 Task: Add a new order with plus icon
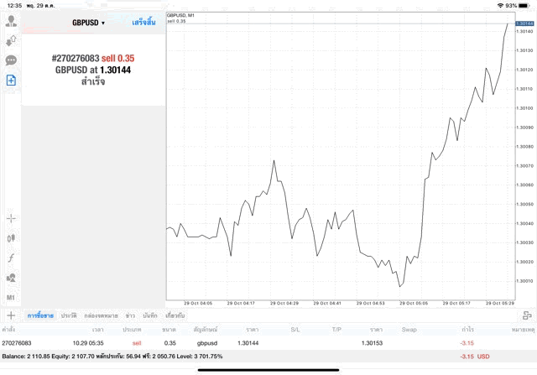coord(11,315)
